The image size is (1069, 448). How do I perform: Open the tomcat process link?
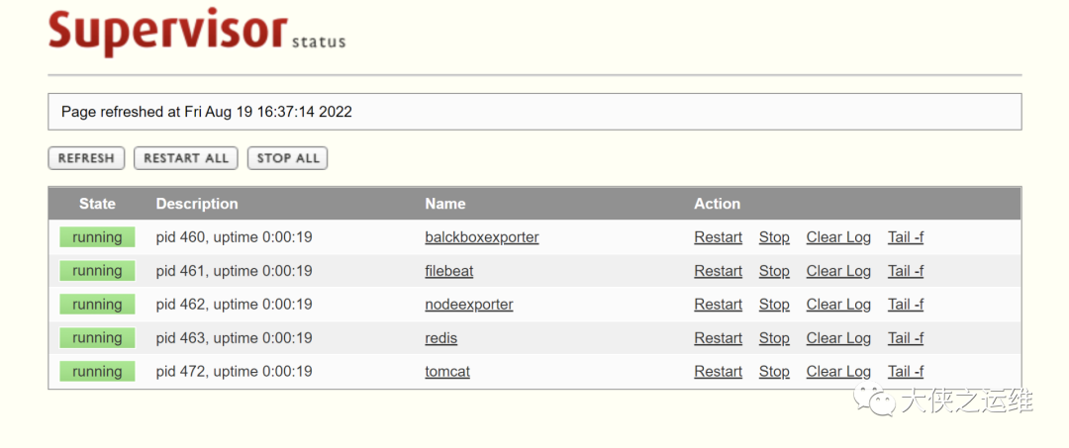[446, 372]
